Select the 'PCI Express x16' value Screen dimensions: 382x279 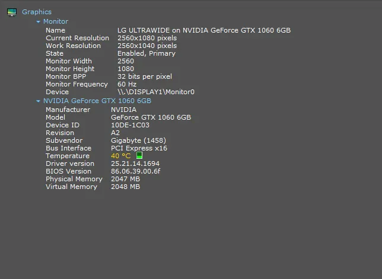(x=139, y=148)
